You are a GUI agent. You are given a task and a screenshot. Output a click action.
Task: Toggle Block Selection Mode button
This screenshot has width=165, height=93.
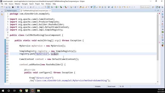pyautogui.click(x=102, y=7)
